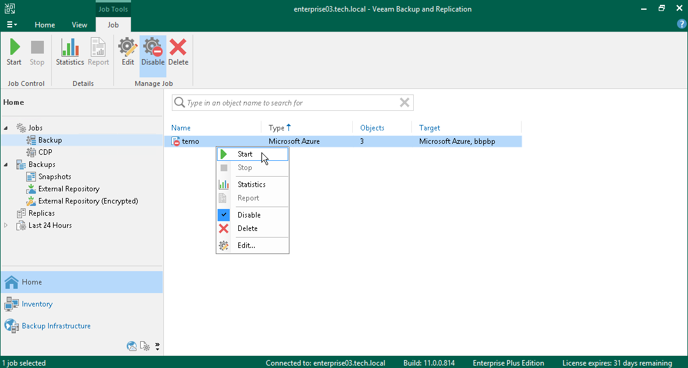Select the Replicas tree item
The width and height of the screenshot is (688, 368).
(41, 213)
